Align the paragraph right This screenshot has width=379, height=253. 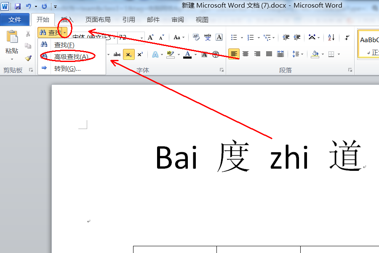click(257, 54)
